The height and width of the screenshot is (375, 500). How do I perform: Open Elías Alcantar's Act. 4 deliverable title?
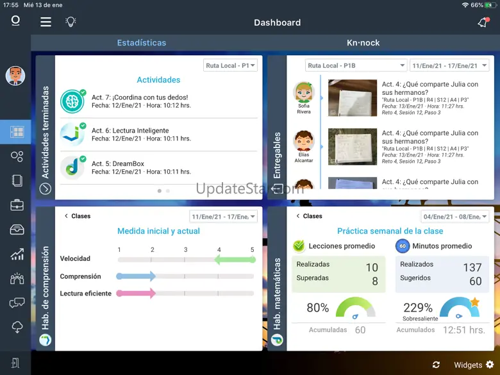pos(430,137)
